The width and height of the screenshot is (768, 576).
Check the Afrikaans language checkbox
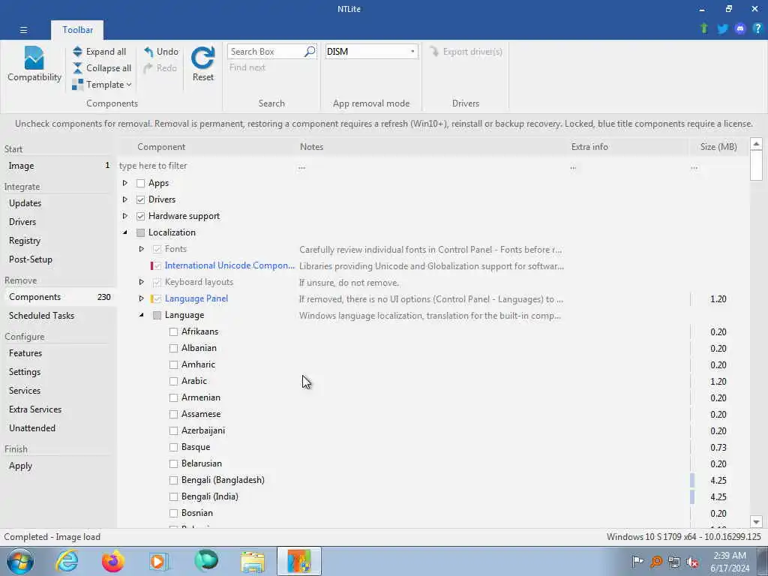[x=173, y=331]
